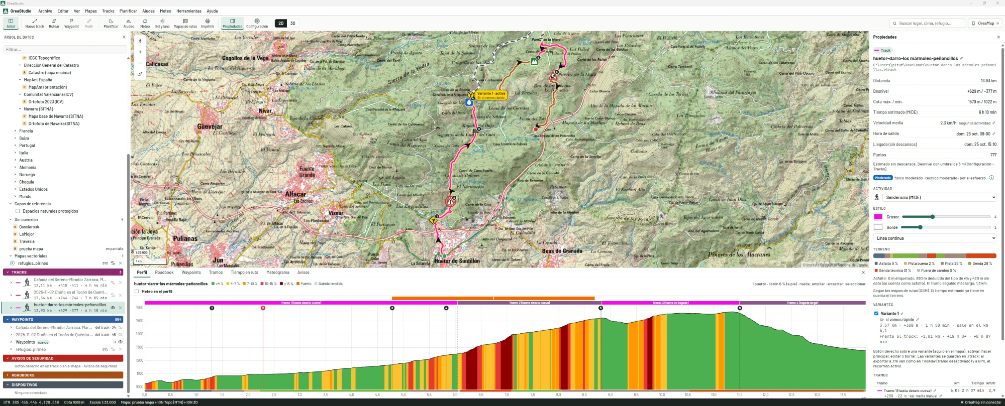Focus the Filtrar tree filter field
Screen dimensions: 1005x406
point(65,49)
